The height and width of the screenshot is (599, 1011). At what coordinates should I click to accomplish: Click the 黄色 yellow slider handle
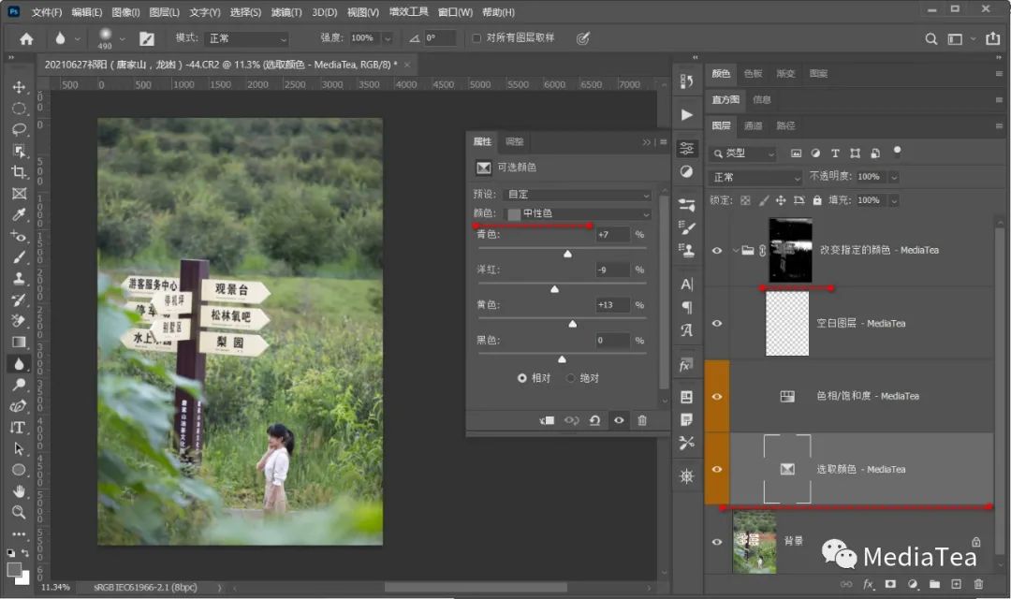click(x=573, y=324)
